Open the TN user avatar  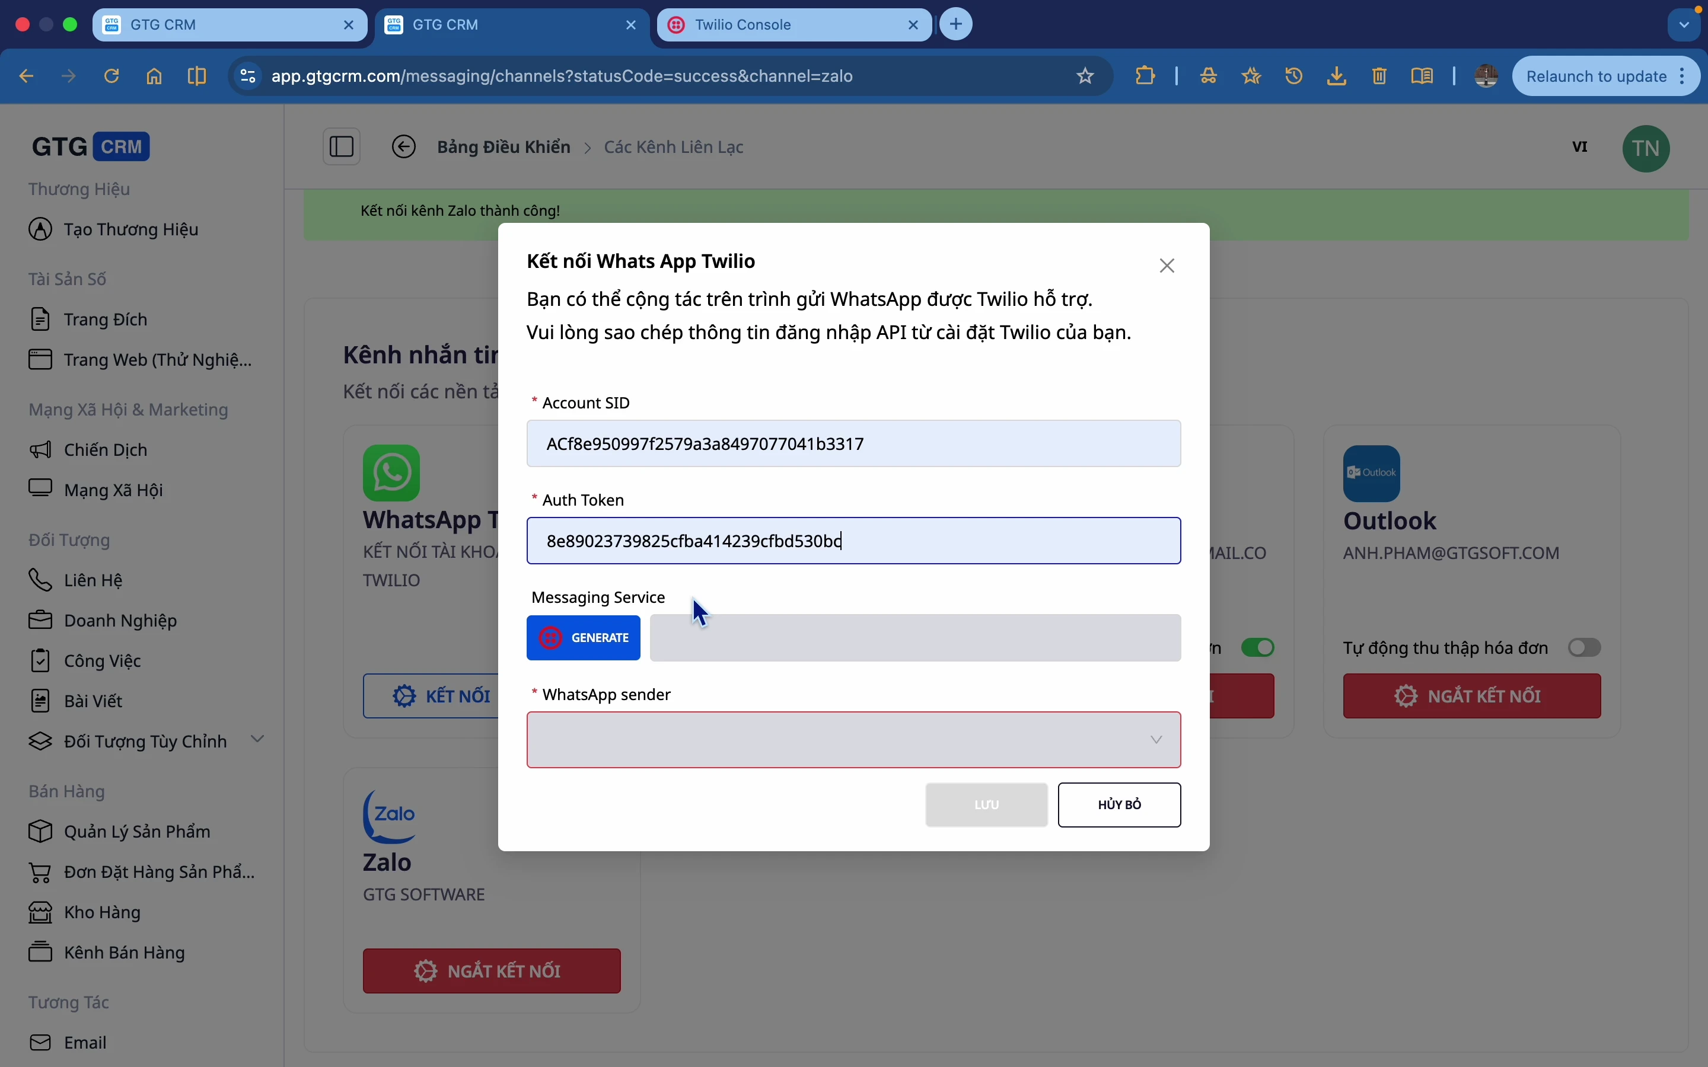click(x=1646, y=148)
